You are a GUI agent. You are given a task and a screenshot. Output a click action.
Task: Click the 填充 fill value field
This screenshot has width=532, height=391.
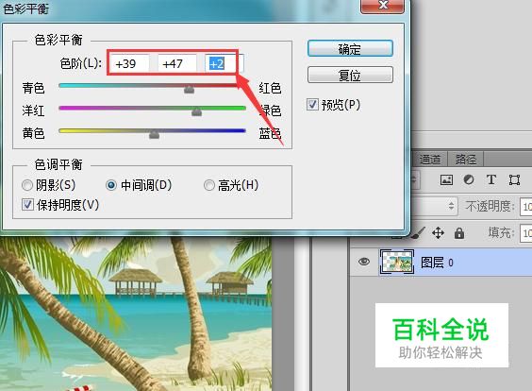[x=526, y=232]
